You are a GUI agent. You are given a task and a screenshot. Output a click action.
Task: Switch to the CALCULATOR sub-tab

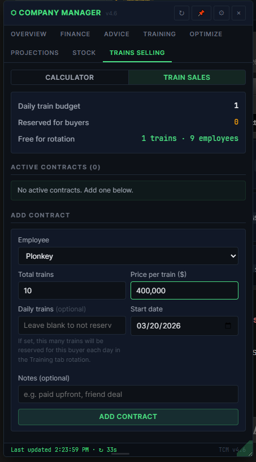(70, 77)
